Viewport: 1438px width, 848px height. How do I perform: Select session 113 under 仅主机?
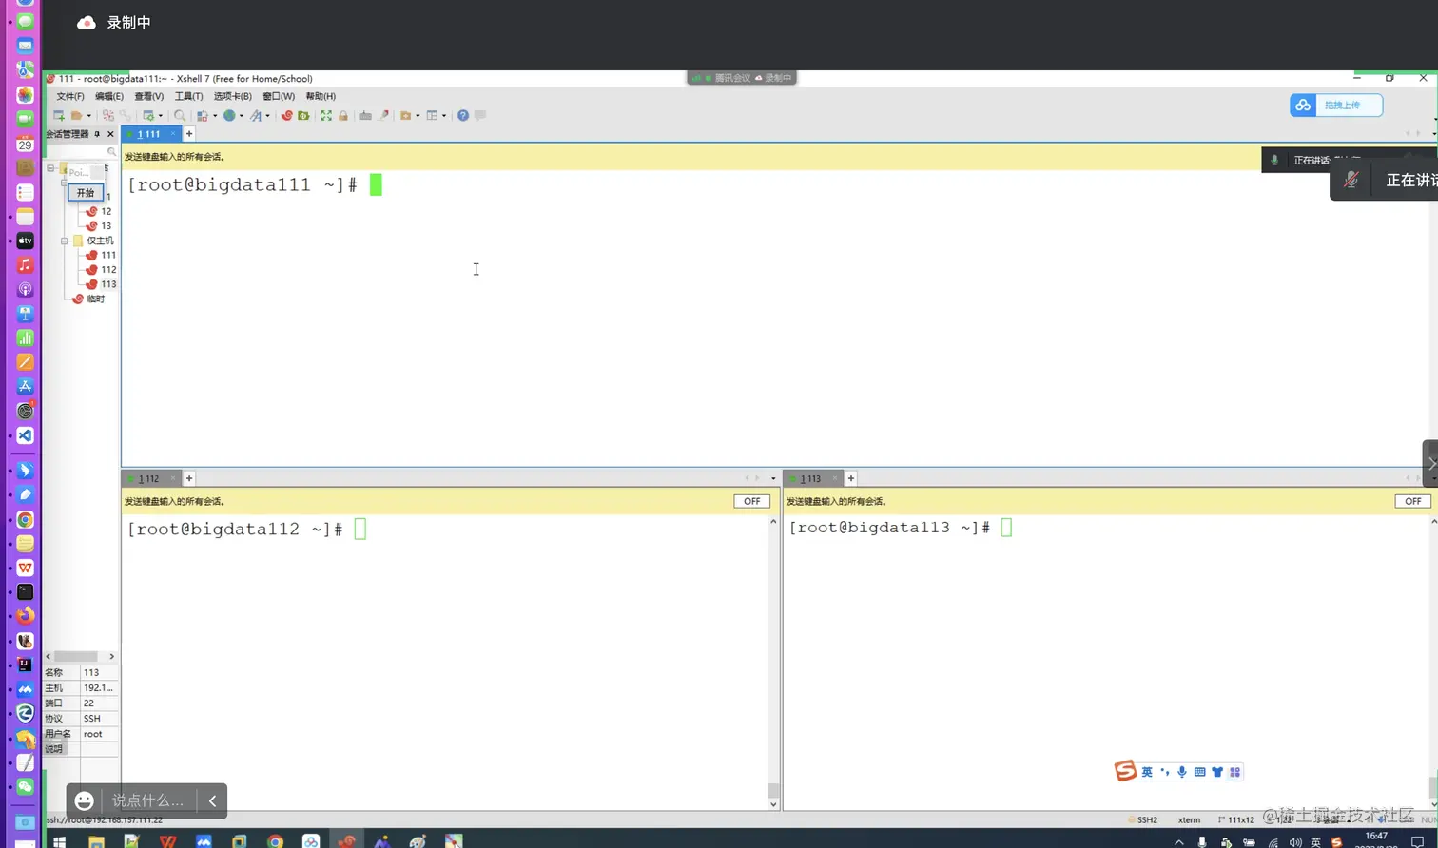(101, 283)
